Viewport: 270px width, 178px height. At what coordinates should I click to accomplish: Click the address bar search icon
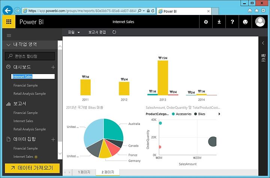click(x=139, y=11)
